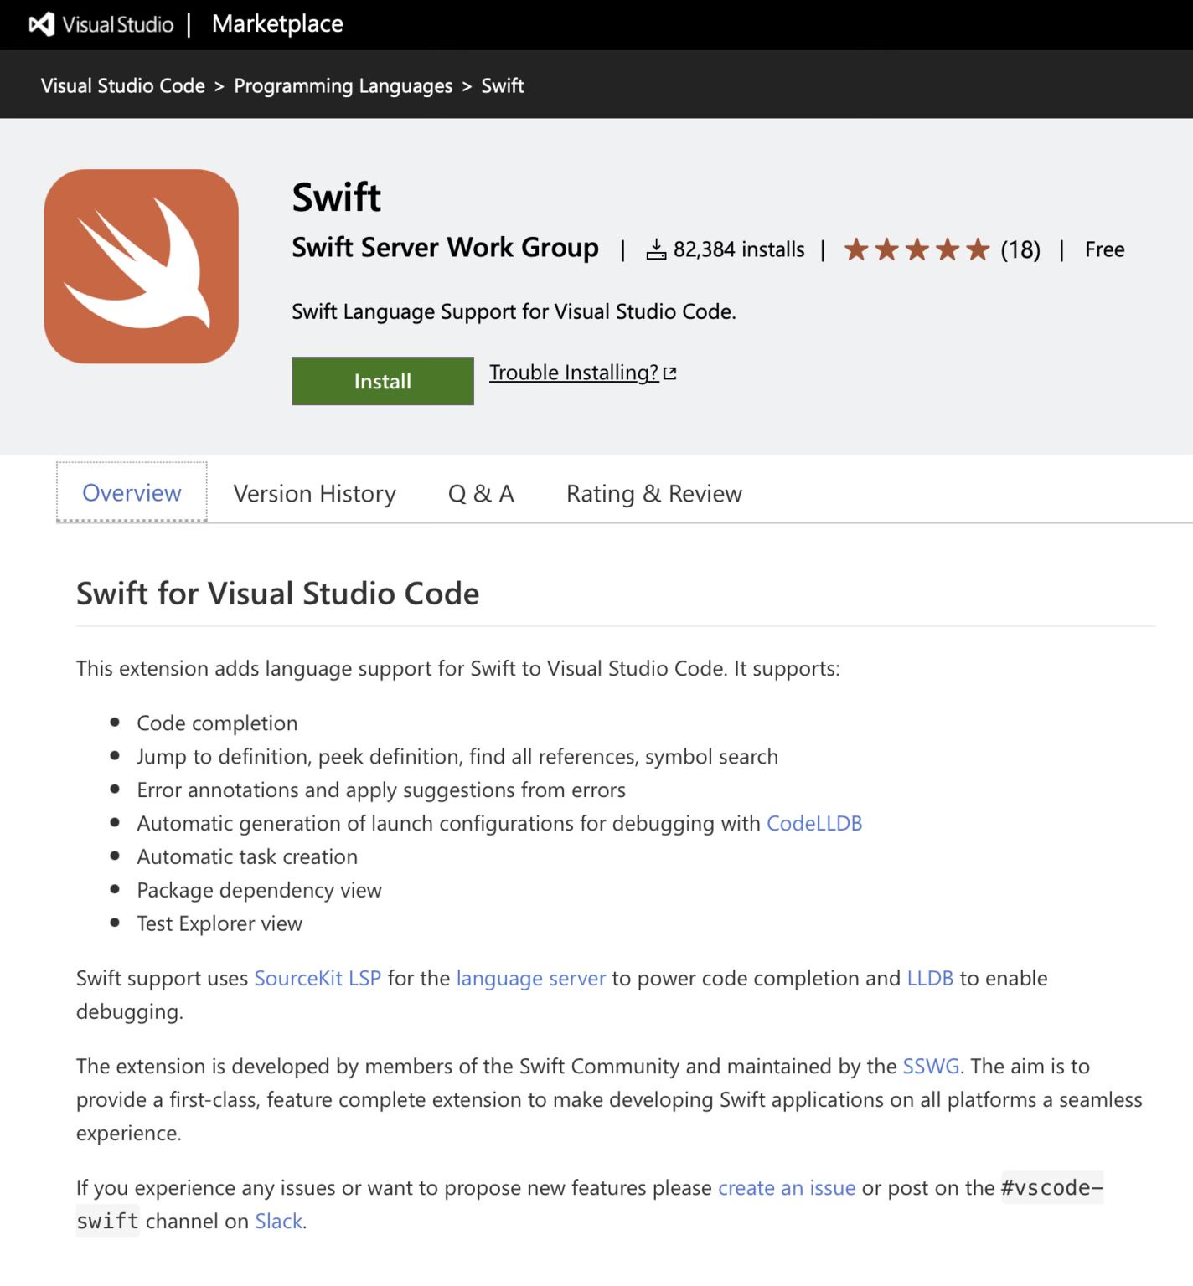Open the Slack link
Screen dimensions: 1193x1286
point(278,1221)
